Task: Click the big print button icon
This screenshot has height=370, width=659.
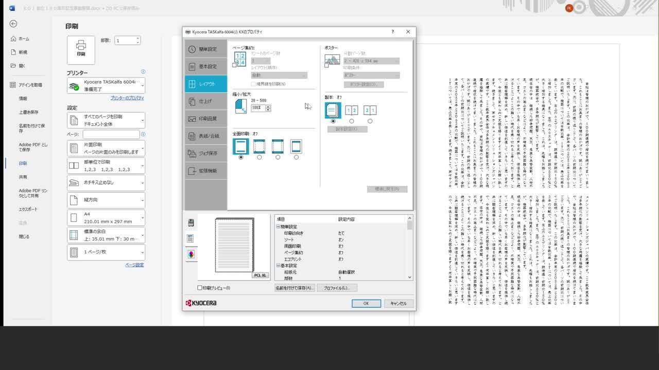Action: tap(81, 50)
